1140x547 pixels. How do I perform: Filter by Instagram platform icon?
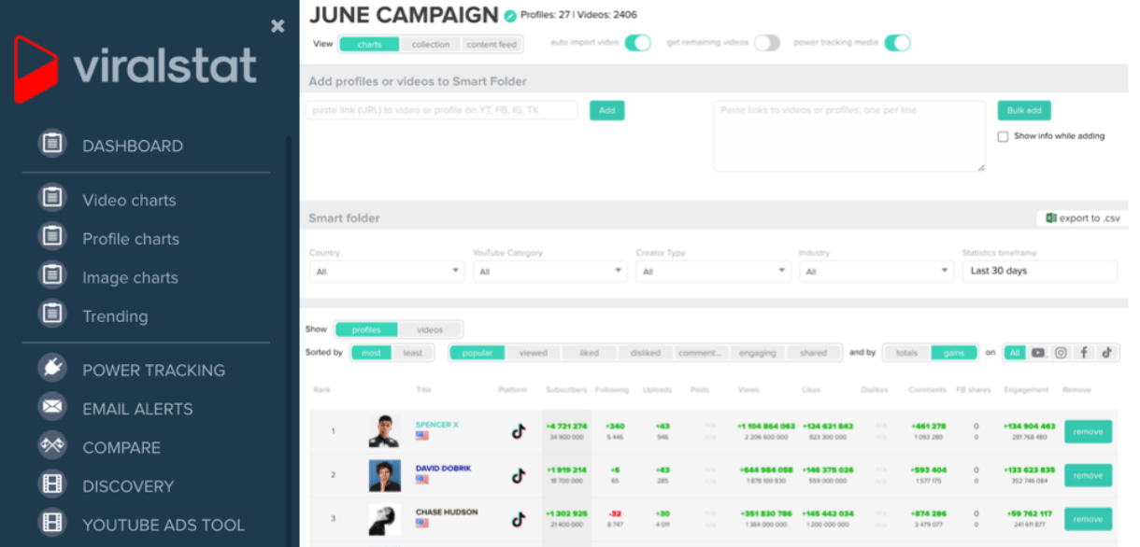click(1061, 353)
